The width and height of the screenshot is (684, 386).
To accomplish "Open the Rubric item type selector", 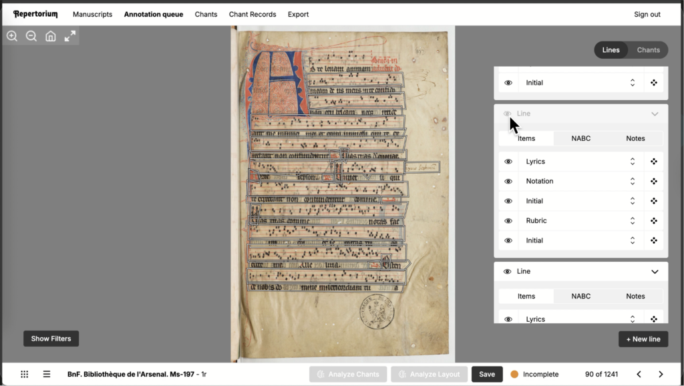I will tap(632, 220).
